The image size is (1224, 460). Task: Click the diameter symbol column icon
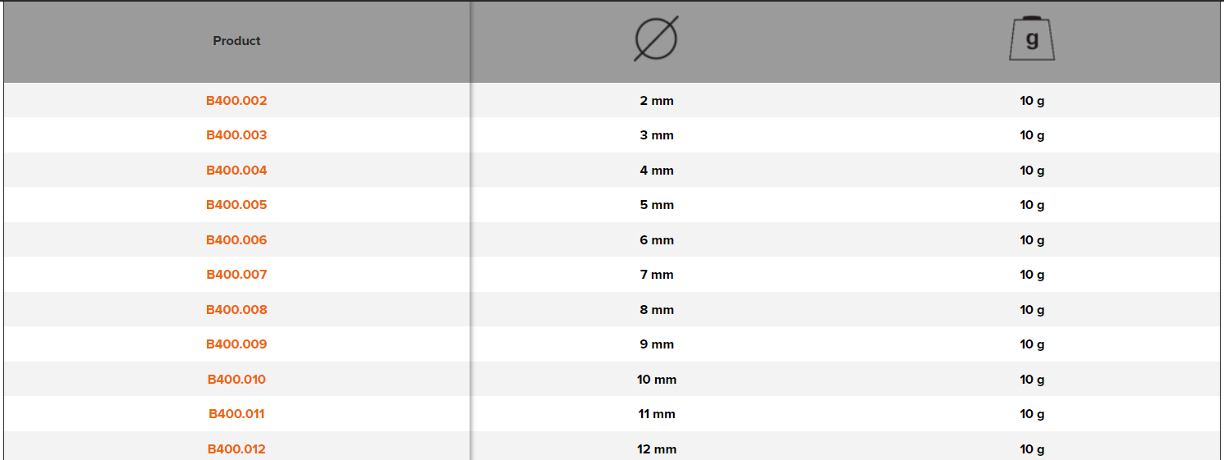(656, 40)
